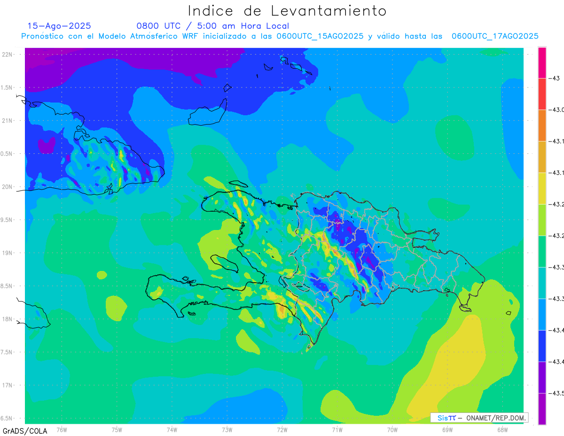This screenshot has width=564, height=436.
Task: Click '0800 UTC / 5:00 am Hora Local'
Action: pos(213,26)
